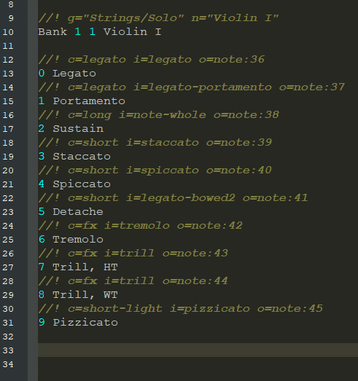358x381 pixels.
Task: Click the Strings/Solo group comment line
Action: point(158,18)
